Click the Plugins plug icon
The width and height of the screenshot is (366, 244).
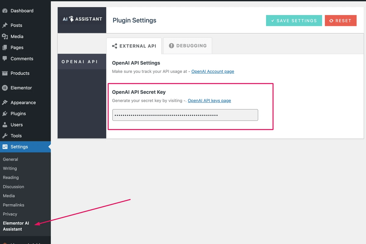pos(5,113)
